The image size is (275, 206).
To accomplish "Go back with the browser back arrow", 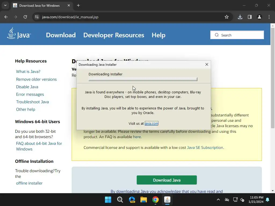I will (6, 17).
